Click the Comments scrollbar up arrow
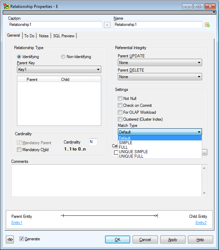Screen dimensions: 219x250 pos(204,168)
